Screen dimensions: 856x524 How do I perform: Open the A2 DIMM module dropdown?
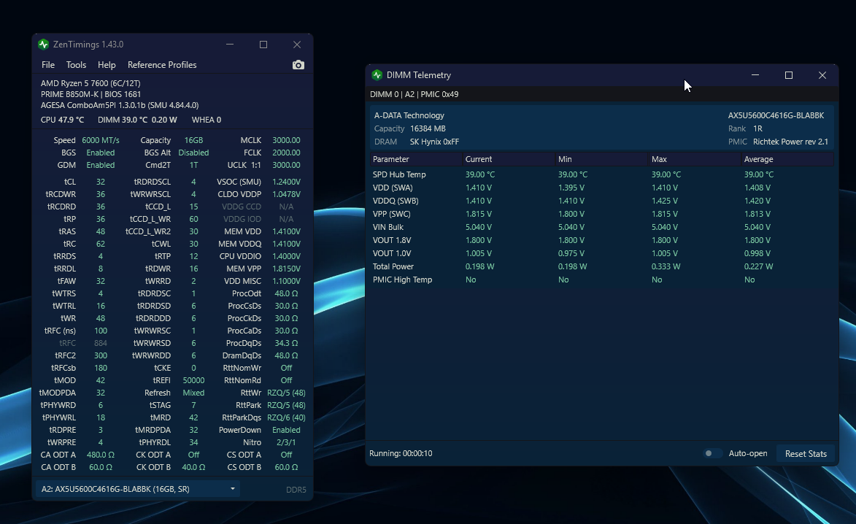[x=138, y=489]
